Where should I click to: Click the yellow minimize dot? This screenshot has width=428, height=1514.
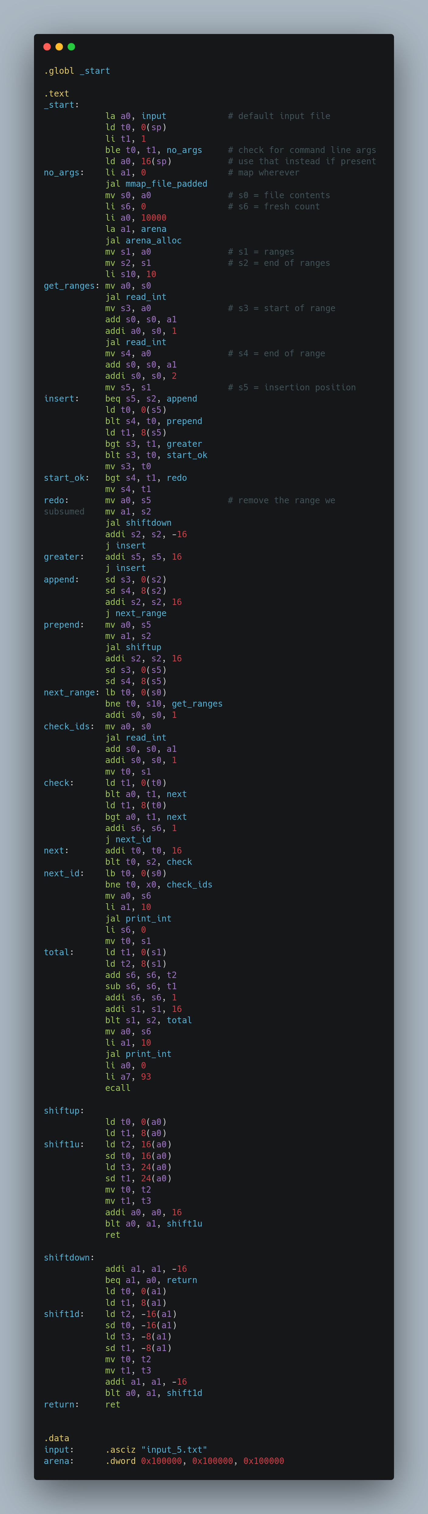point(59,47)
